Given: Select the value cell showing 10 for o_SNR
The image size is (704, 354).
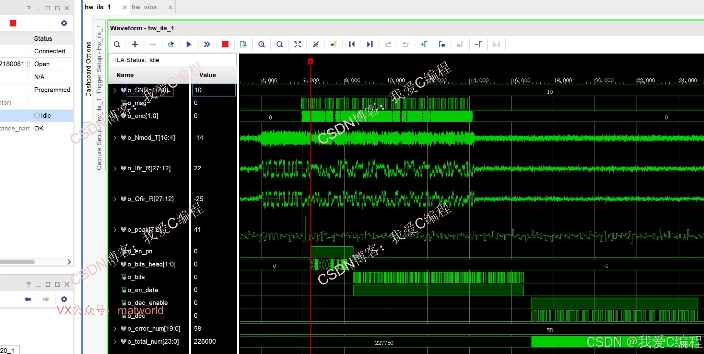Looking at the screenshot, I should click(214, 90).
